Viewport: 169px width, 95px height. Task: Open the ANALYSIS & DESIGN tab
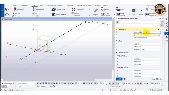[x=84, y=6]
